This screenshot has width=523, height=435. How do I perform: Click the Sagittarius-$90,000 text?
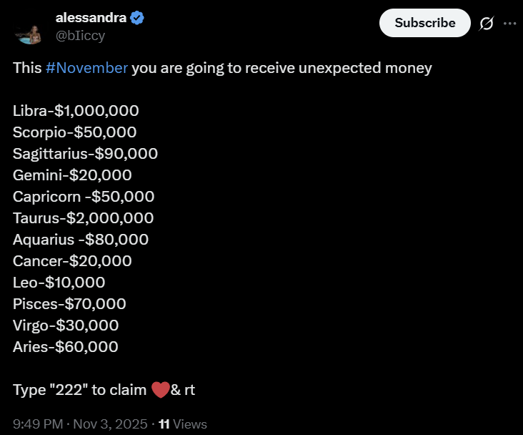point(85,154)
